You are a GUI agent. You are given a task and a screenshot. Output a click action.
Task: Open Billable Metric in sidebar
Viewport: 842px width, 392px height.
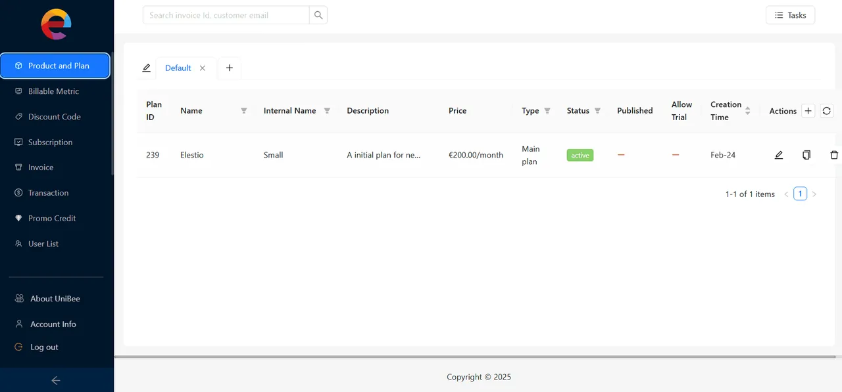(x=55, y=91)
